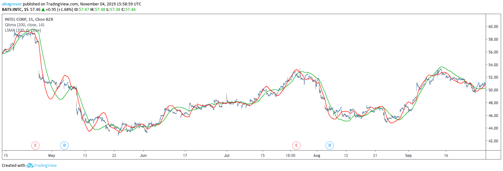Click the 58.00 price axis label

(x=493, y=39)
